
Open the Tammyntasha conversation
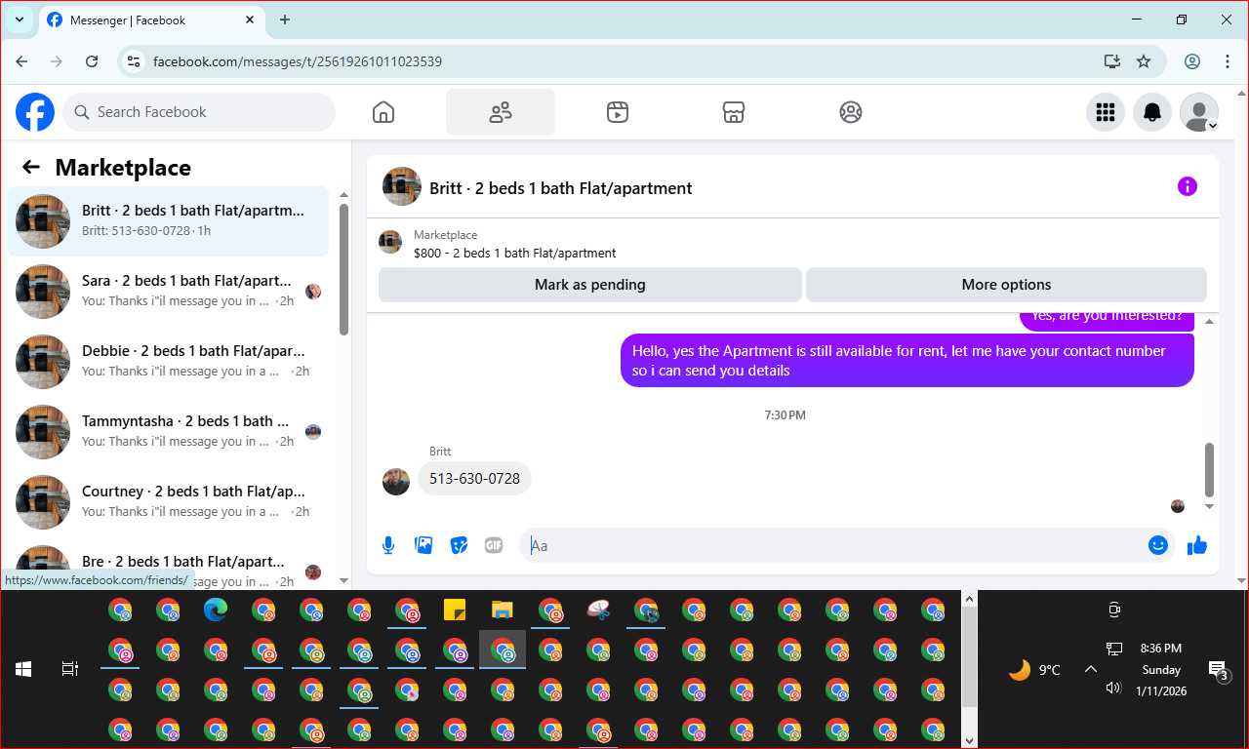pyautogui.click(x=168, y=432)
